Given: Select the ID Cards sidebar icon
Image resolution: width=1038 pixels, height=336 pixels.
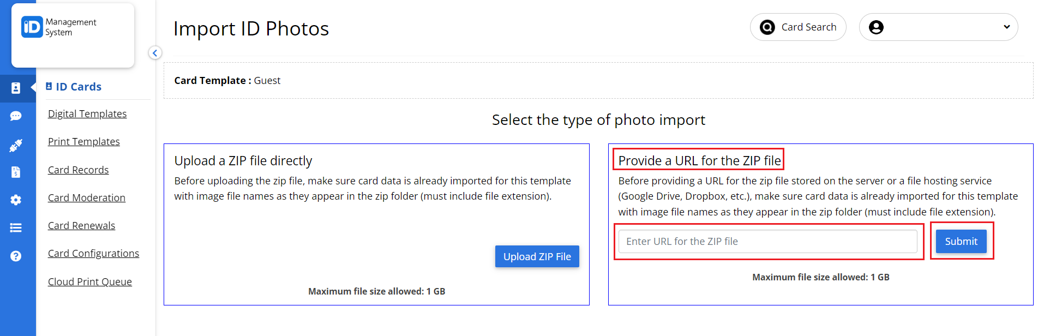Looking at the screenshot, I should point(17,88).
